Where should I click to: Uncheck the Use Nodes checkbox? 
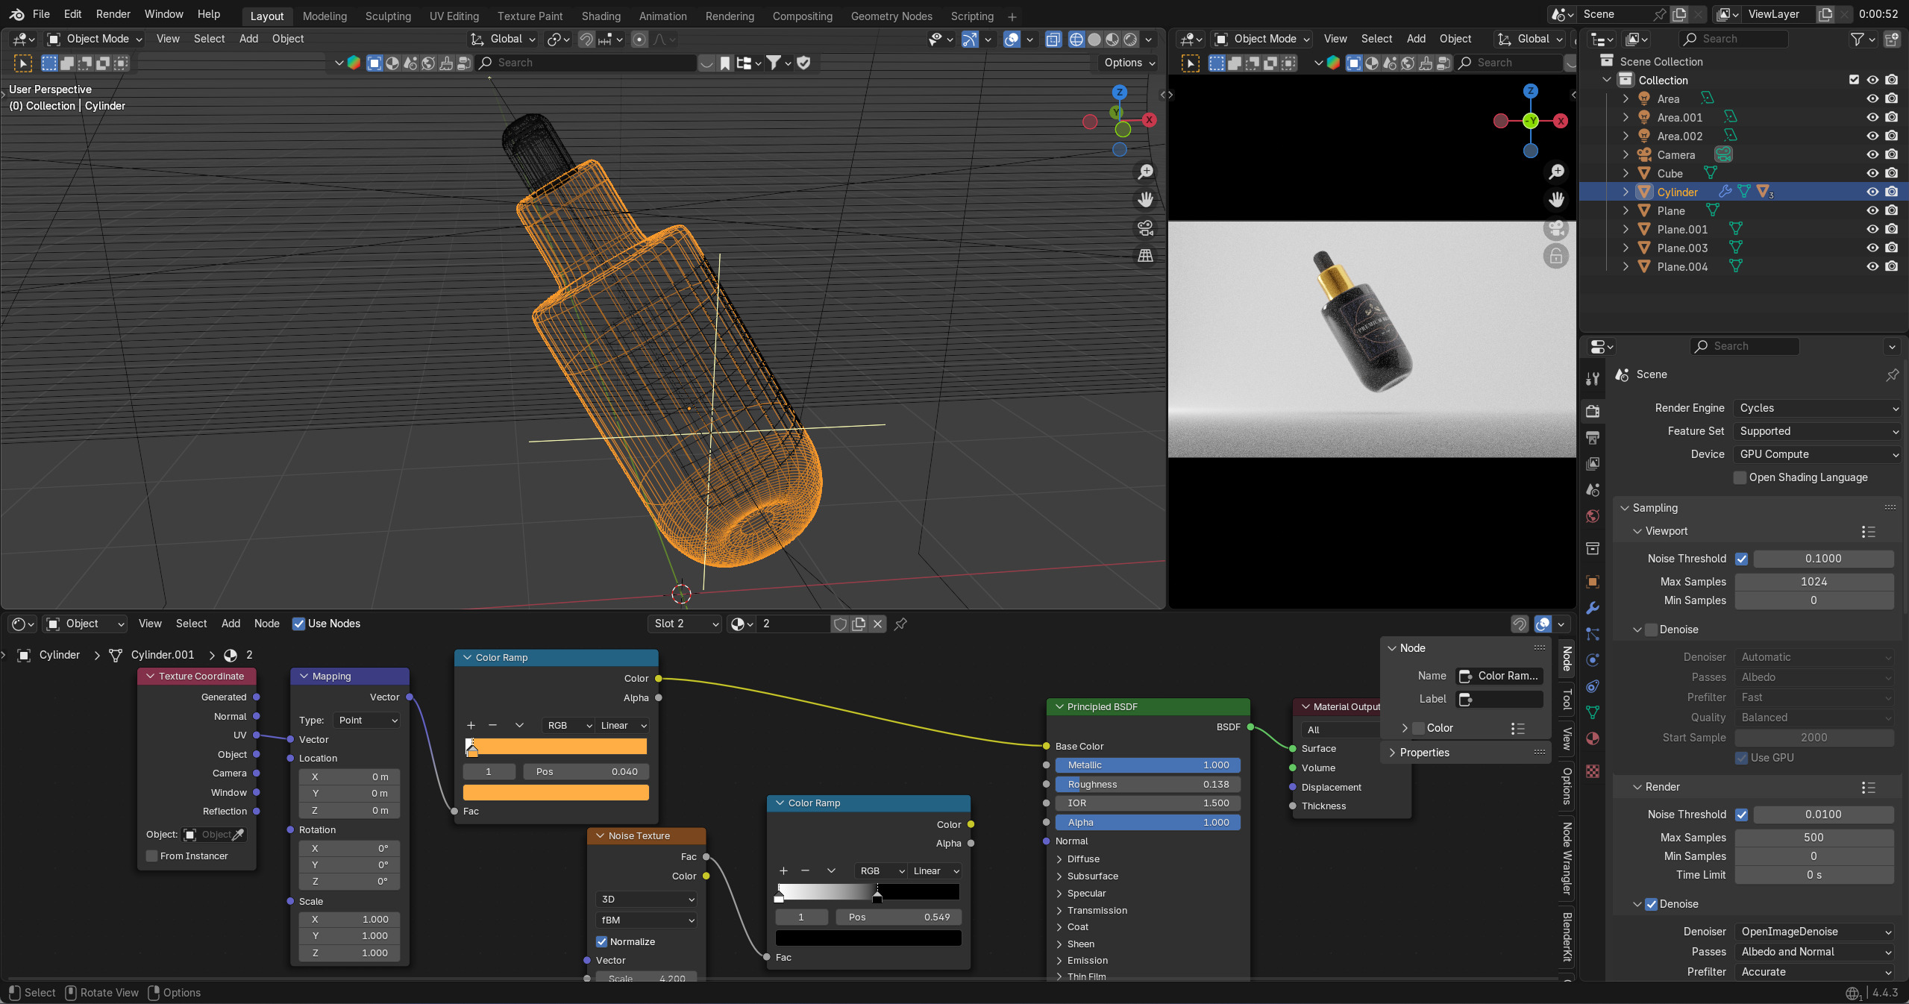[x=298, y=624]
